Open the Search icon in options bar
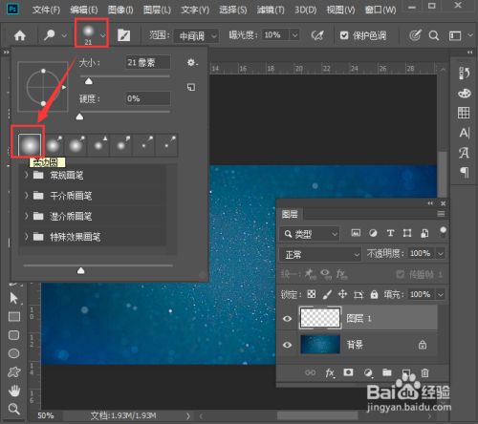The image size is (478, 424). click(434, 35)
